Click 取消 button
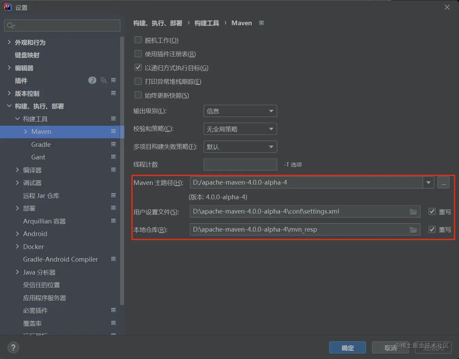Image resolution: width=459 pixels, height=359 pixels. click(391, 347)
